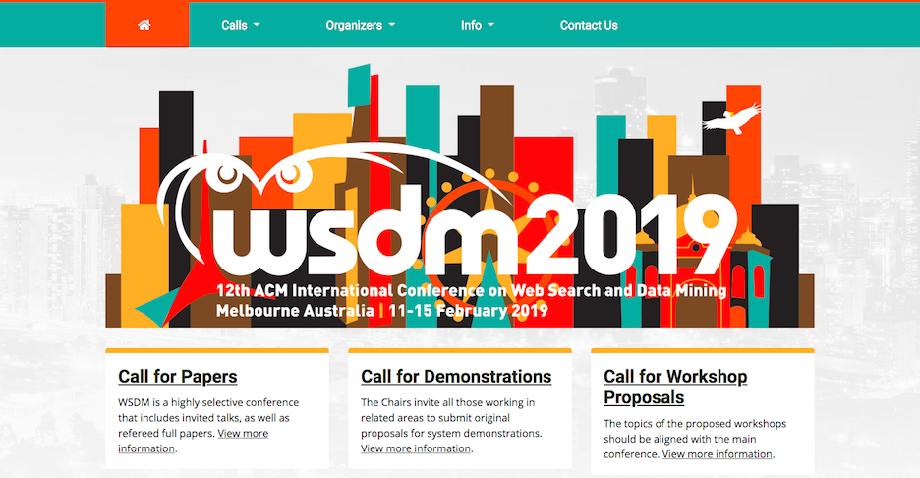The height and width of the screenshot is (478, 920).
Task: Open the Call for Papers heading link
Action: [178, 376]
